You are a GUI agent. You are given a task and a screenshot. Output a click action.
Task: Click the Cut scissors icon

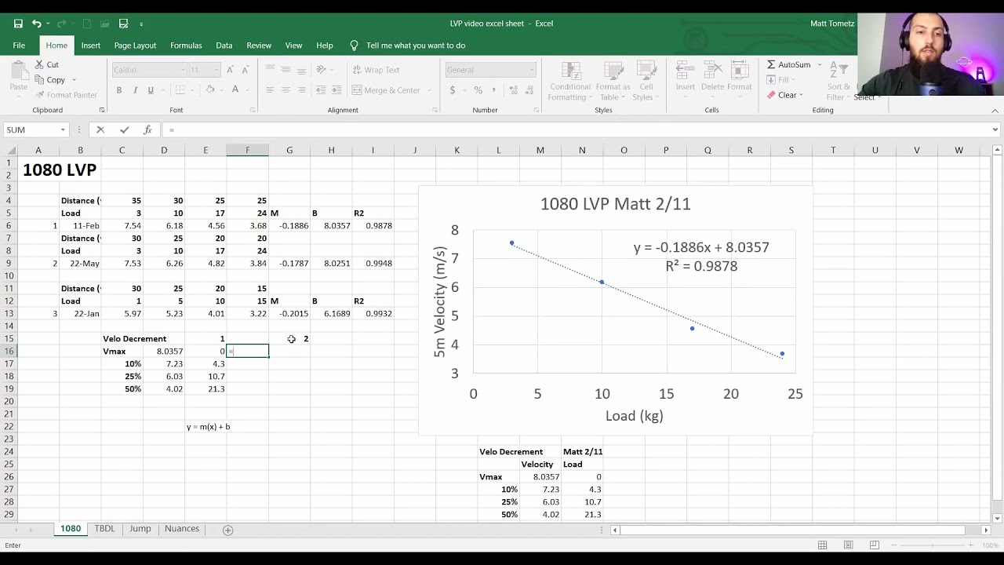[x=38, y=64]
